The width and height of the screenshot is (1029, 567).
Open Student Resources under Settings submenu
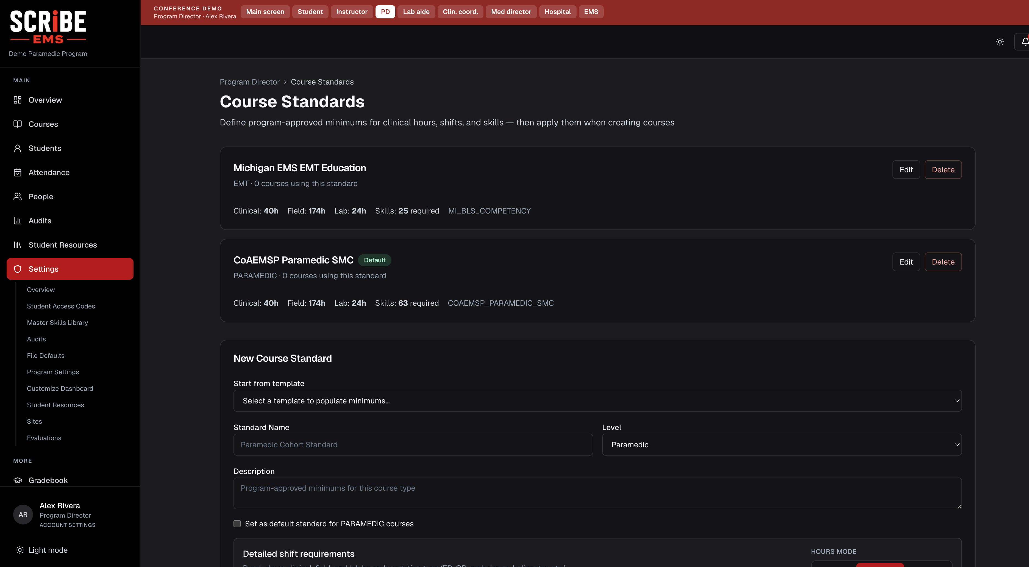55,405
